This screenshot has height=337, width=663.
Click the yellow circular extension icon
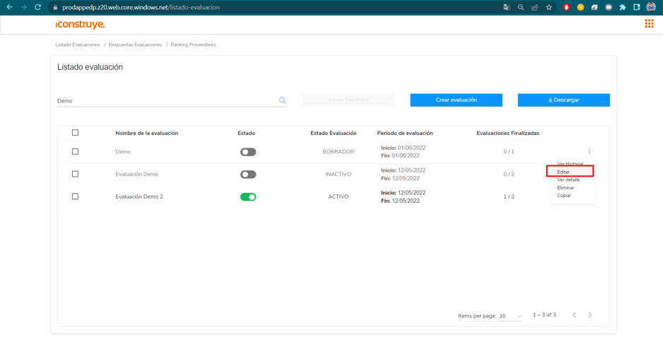[580, 7]
